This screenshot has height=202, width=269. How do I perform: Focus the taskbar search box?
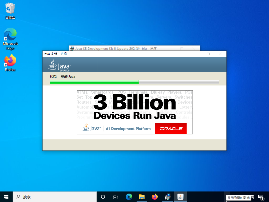pos(55,197)
